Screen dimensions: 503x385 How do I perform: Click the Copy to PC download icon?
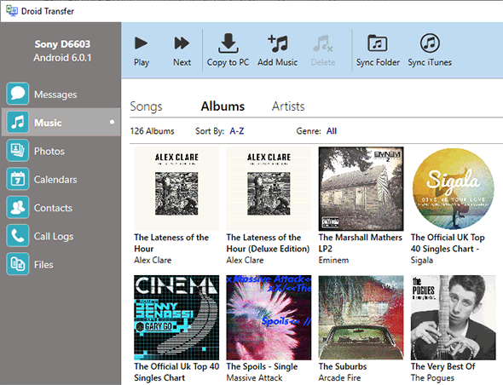(x=228, y=43)
